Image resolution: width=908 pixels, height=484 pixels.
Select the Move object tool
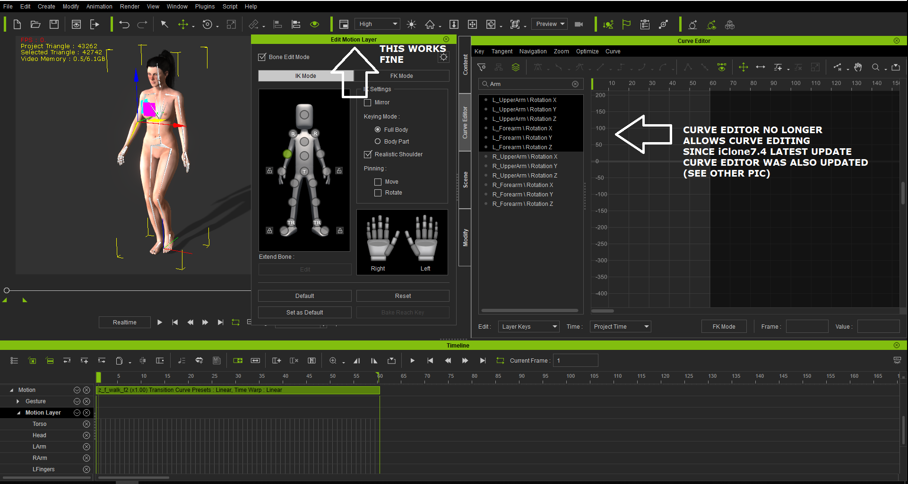(183, 25)
